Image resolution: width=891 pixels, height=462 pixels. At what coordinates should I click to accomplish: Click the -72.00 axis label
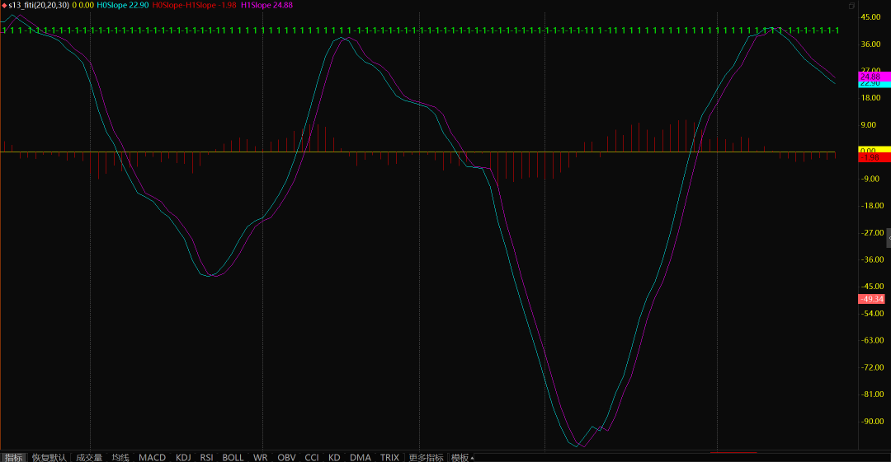(870, 367)
